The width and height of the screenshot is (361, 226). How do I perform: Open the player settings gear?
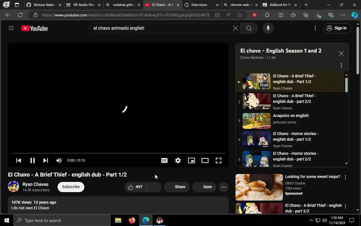(x=178, y=160)
